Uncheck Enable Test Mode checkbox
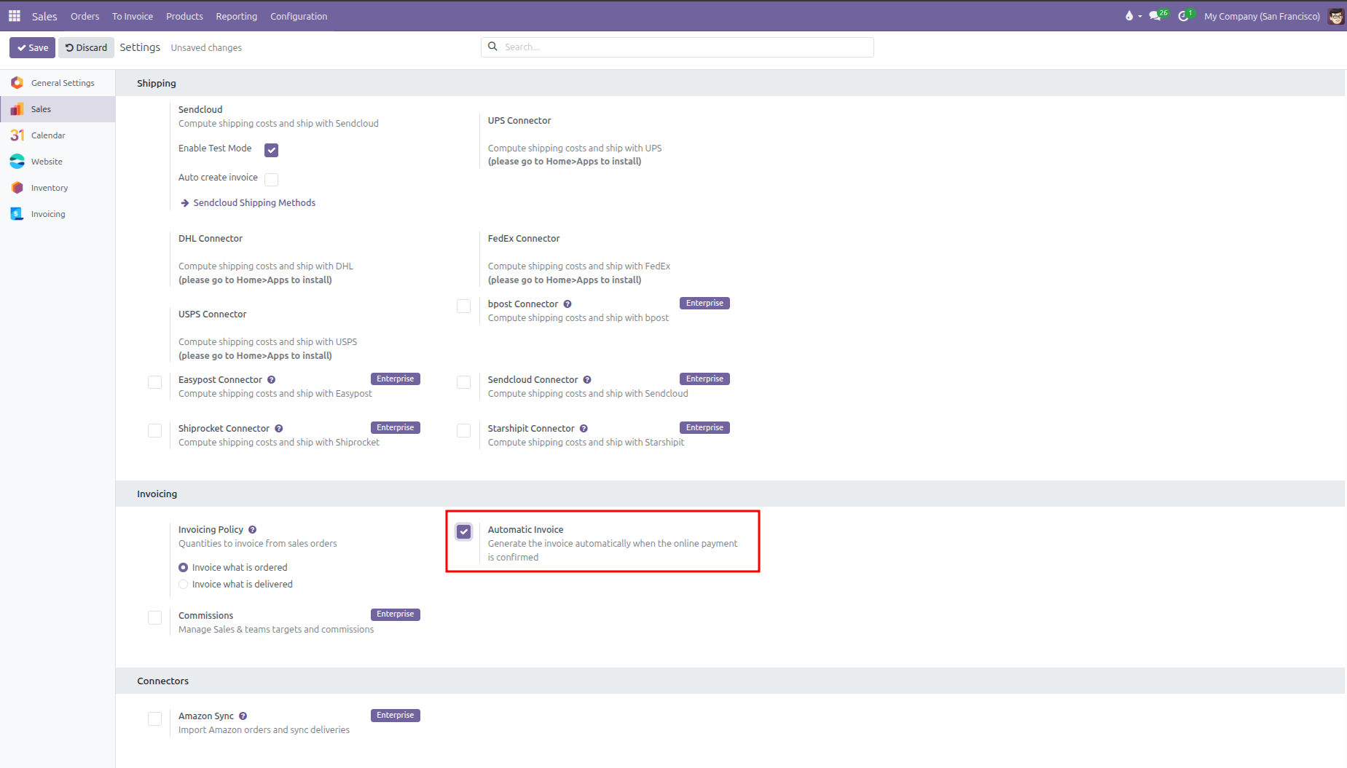 [x=272, y=150]
